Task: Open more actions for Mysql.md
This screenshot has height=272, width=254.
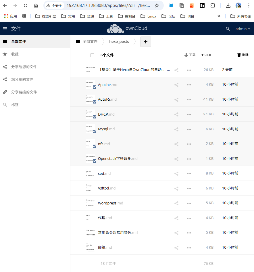Action: (189, 129)
